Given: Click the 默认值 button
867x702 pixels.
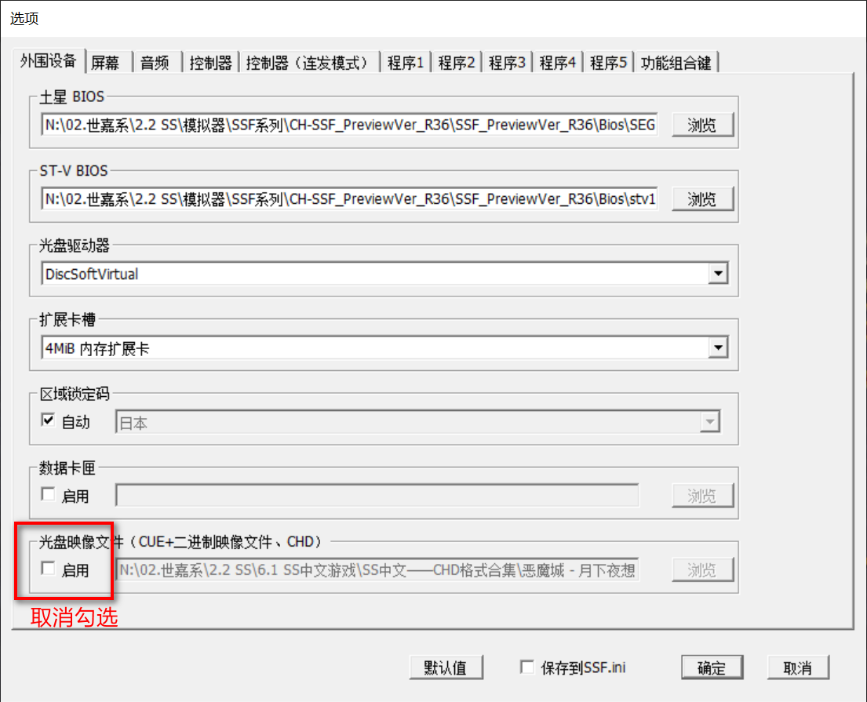Looking at the screenshot, I should [x=446, y=667].
